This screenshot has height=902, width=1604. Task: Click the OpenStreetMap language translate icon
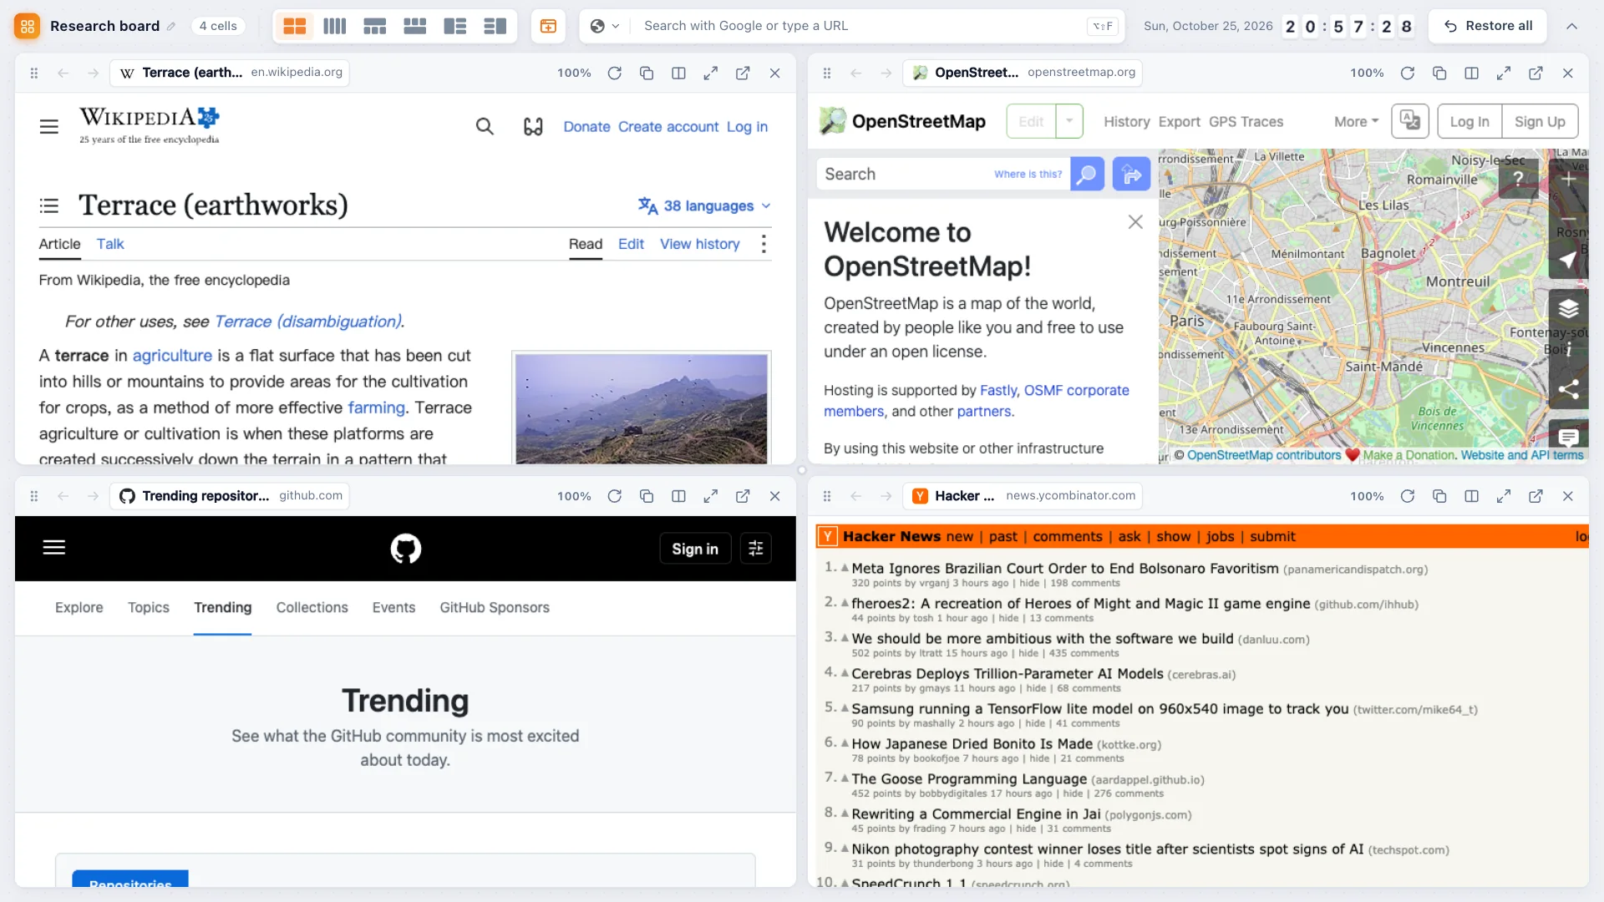tap(1409, 121)
